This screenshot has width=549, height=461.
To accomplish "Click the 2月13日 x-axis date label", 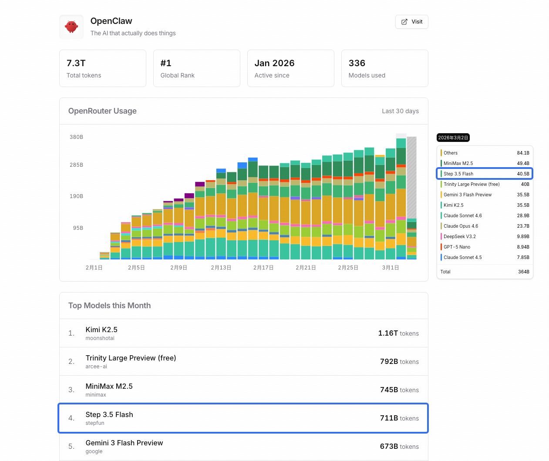I will point(221,268).
